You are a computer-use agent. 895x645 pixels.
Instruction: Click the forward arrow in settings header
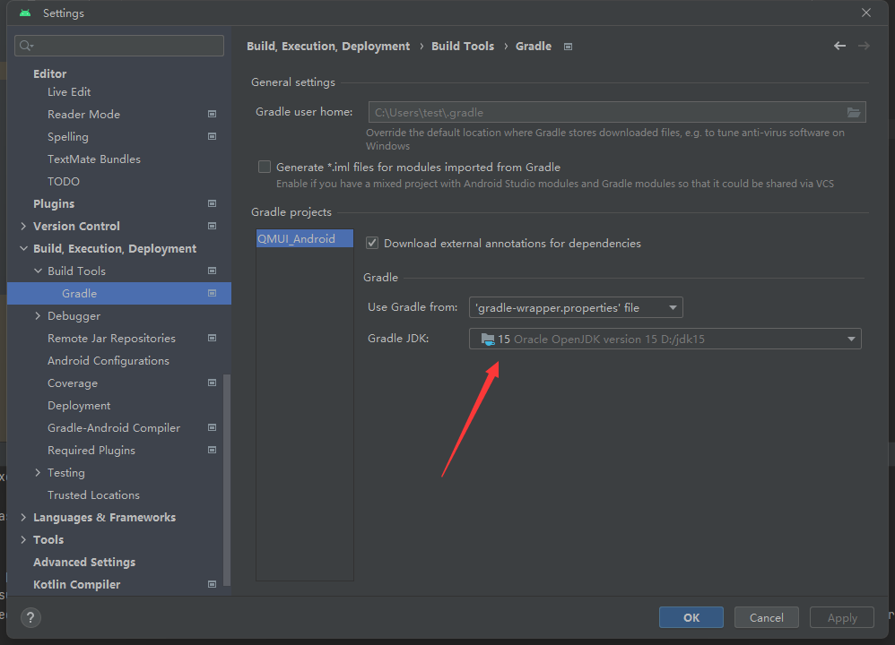click(864, 46)
